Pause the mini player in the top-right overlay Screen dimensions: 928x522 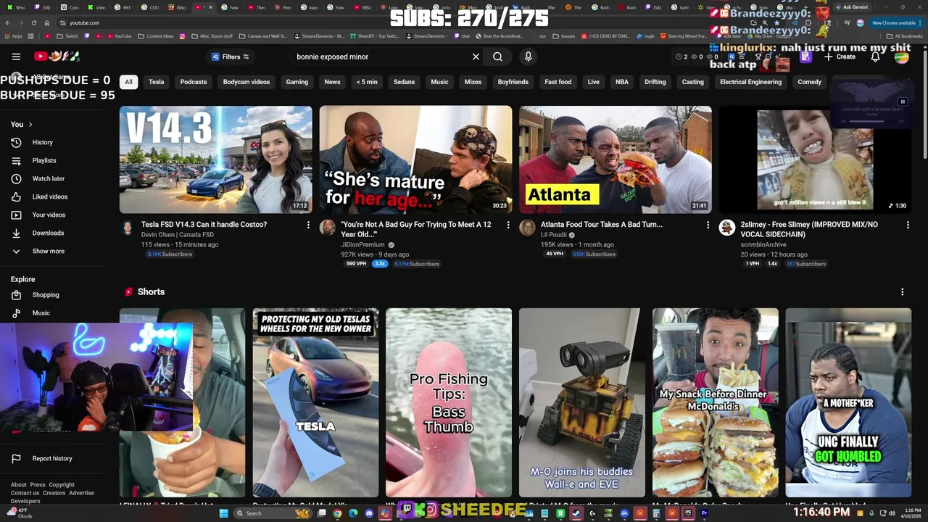pyautogui.click(x=903, y=102)
